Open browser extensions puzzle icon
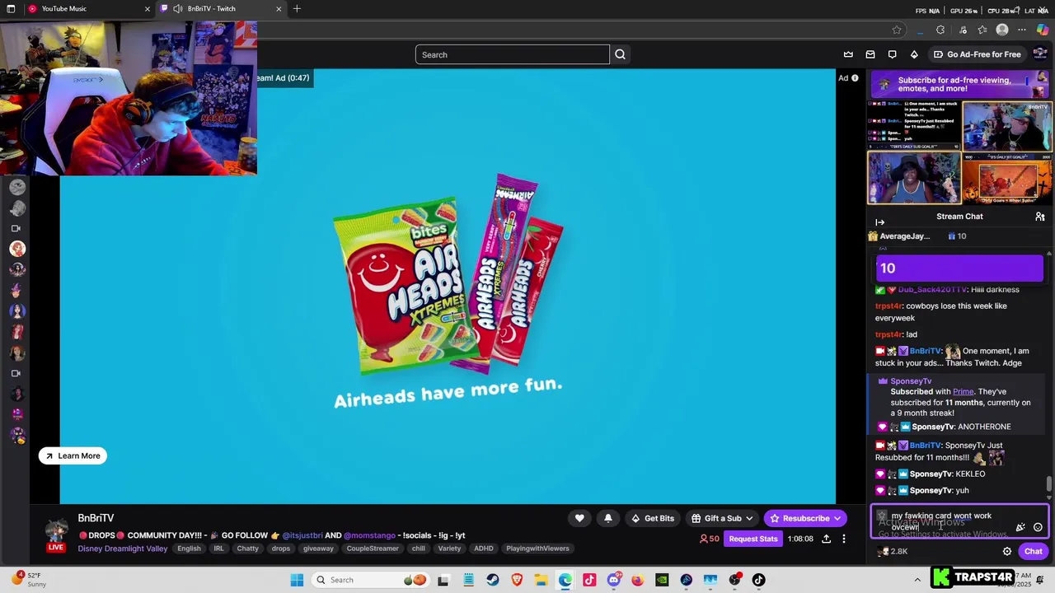Viewport: 1055px width, 593px height. tap(940, 30)
